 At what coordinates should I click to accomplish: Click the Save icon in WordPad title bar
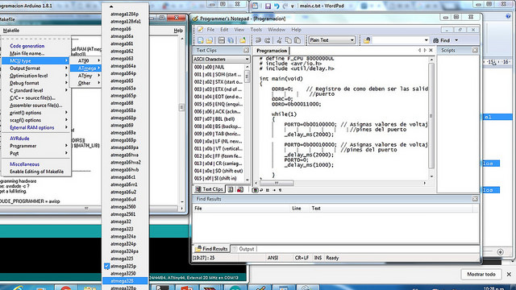coord(268,6)
